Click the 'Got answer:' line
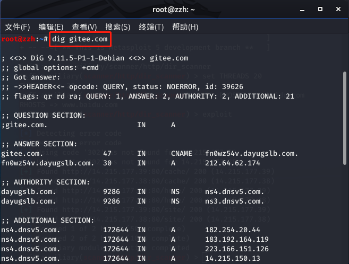 coord(31,77)
